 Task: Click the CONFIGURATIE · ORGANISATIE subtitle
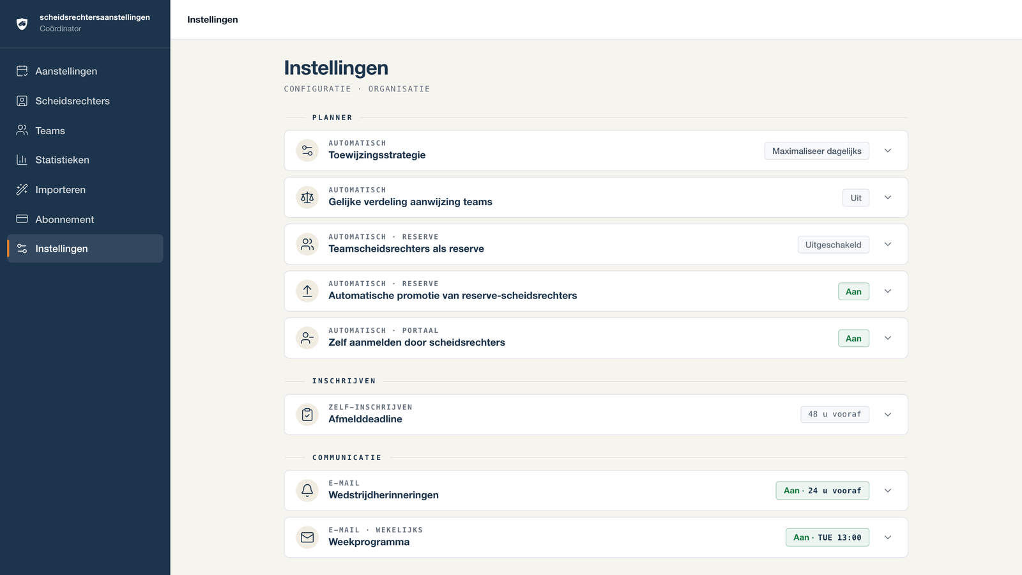coord(357,89)
